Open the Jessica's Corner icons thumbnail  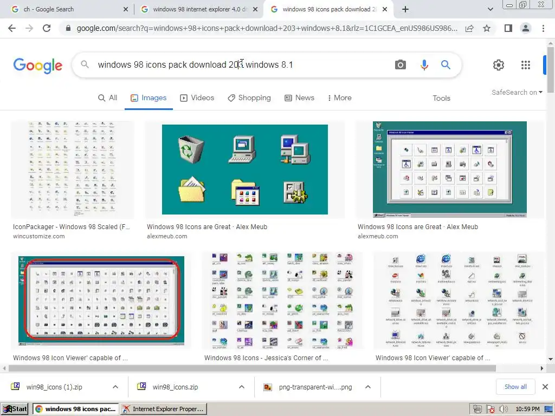(x=282, y=300)
